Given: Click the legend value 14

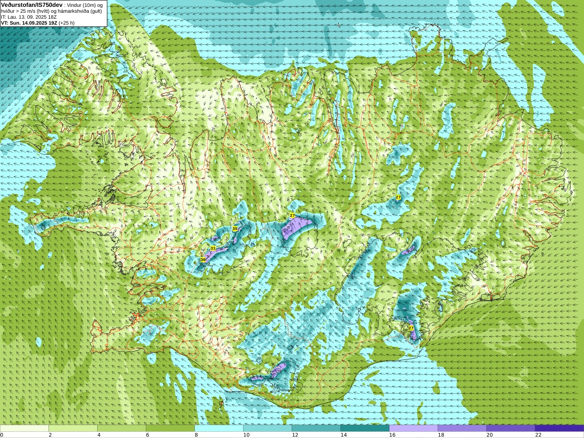Looking at the screenshot, I should click(344, 435).
